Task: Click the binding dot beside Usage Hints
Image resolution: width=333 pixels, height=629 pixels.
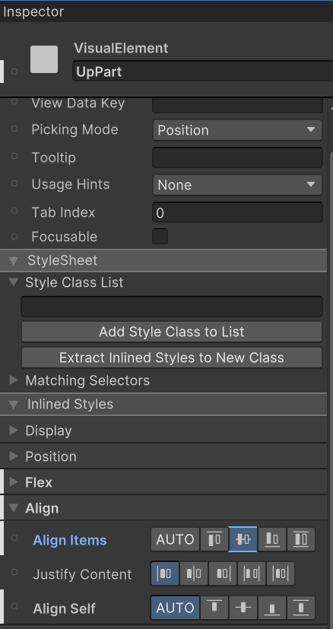Action: point(14,183)
